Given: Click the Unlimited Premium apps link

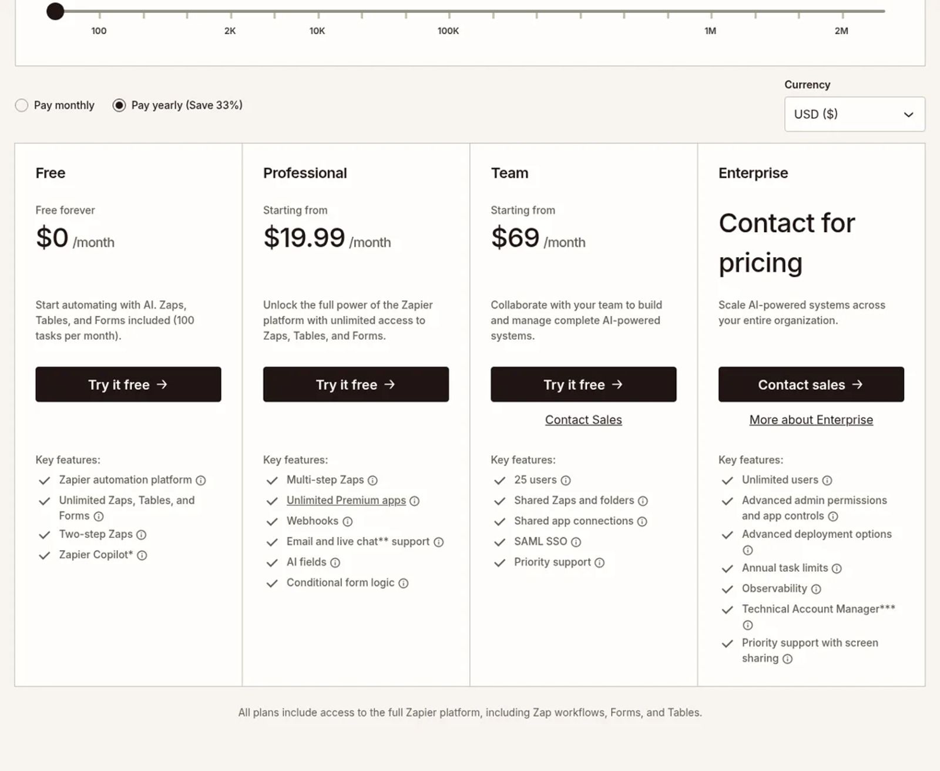Looking at the screenshot, I should (346, 501).
